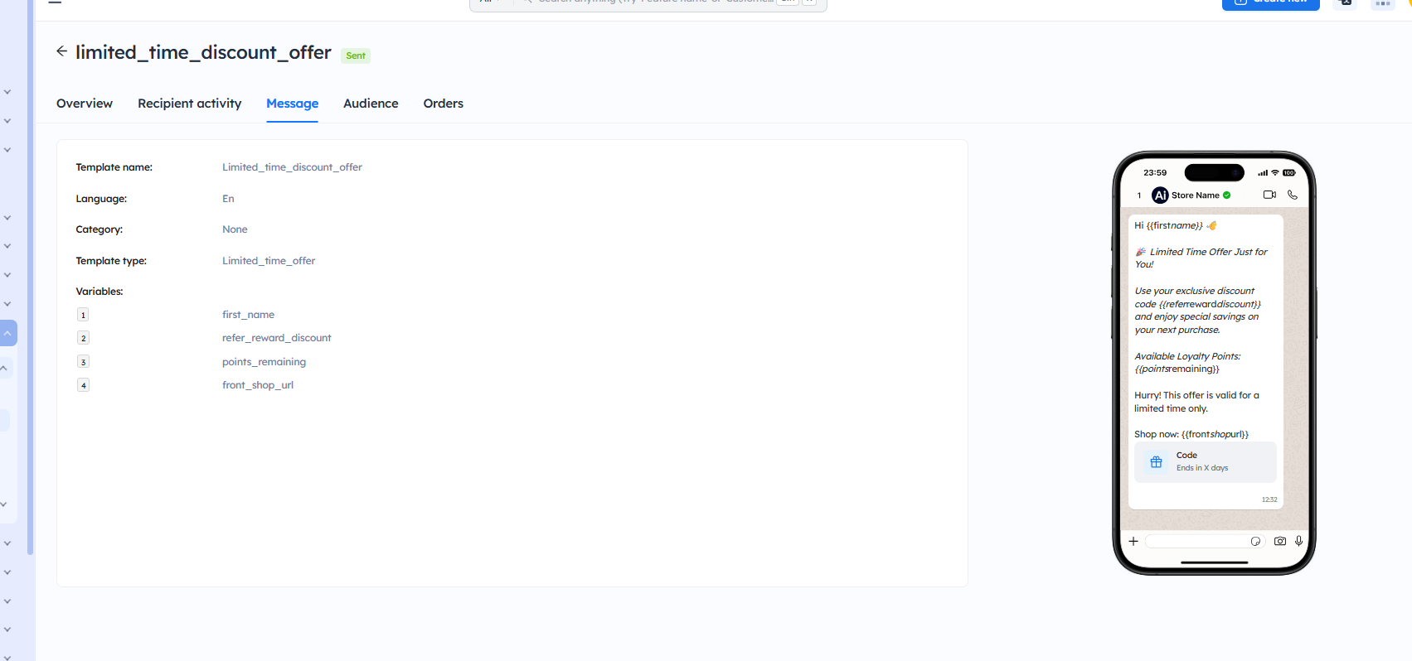Open the Orders tab

point(443,104)
